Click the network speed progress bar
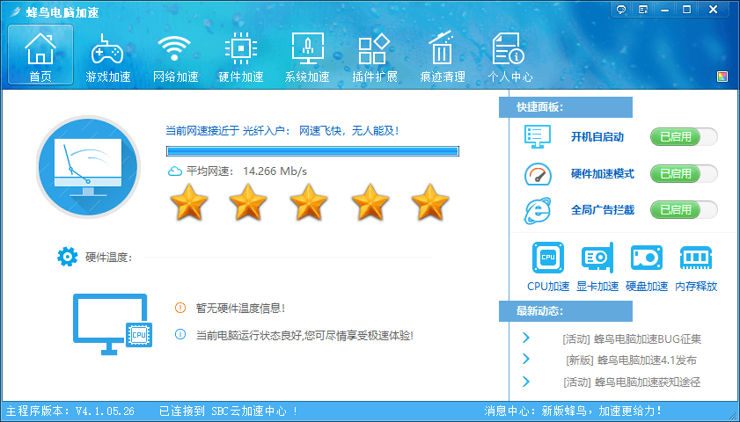The width and height of the screenshot is (740, 422). (312, 151)
